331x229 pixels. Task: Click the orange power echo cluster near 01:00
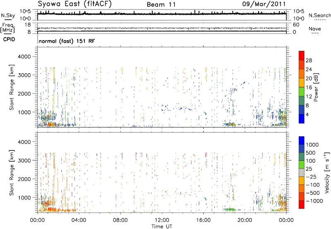click(x=51, y=124)
